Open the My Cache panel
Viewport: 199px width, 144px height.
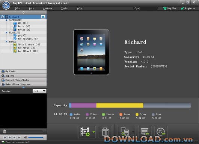coord(23,72)
